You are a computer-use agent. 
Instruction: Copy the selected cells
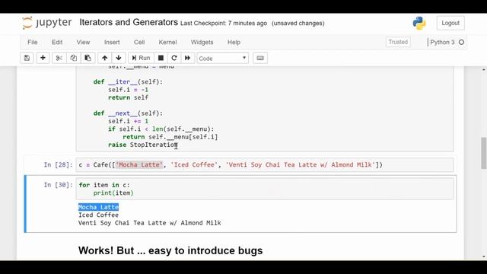click(73, 58)
